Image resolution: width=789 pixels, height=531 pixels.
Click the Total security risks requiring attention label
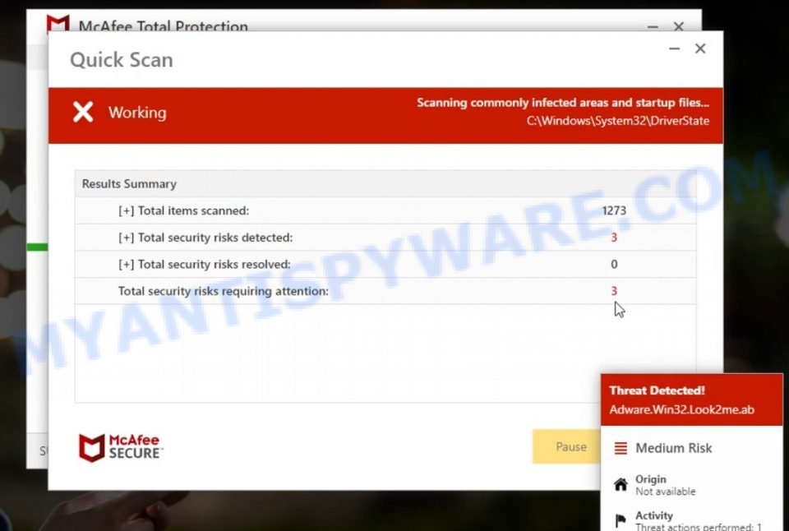[x=224, y=291]
